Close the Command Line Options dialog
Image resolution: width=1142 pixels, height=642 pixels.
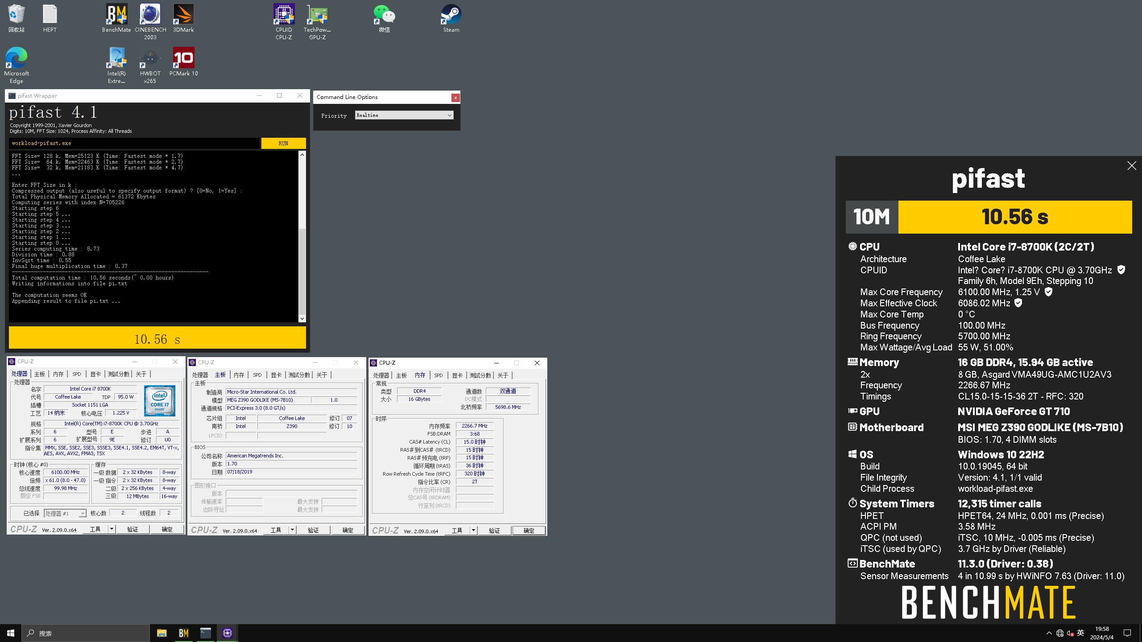pyautogui.click(x=455, y=98)
